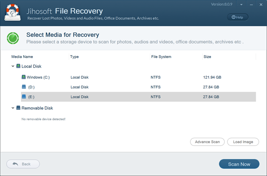This screenshot has width=267, height=176.
Task: Click the (D:) drive icon
Action: (24, 87)
